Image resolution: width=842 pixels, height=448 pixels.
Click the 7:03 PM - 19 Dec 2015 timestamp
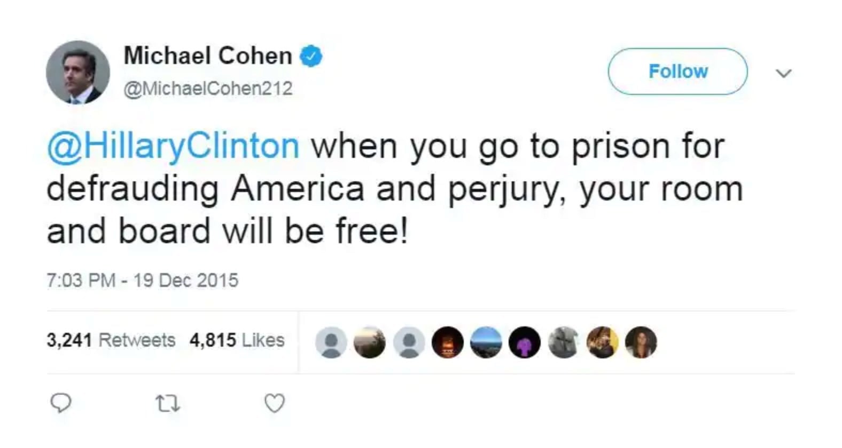pyautogui.click(x=142, y=281)
